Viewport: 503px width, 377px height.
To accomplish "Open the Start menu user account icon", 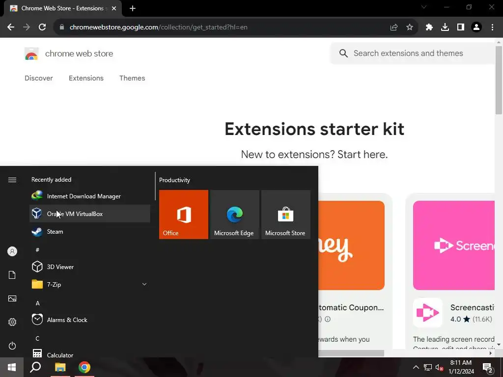I will (x=12, y=251).
